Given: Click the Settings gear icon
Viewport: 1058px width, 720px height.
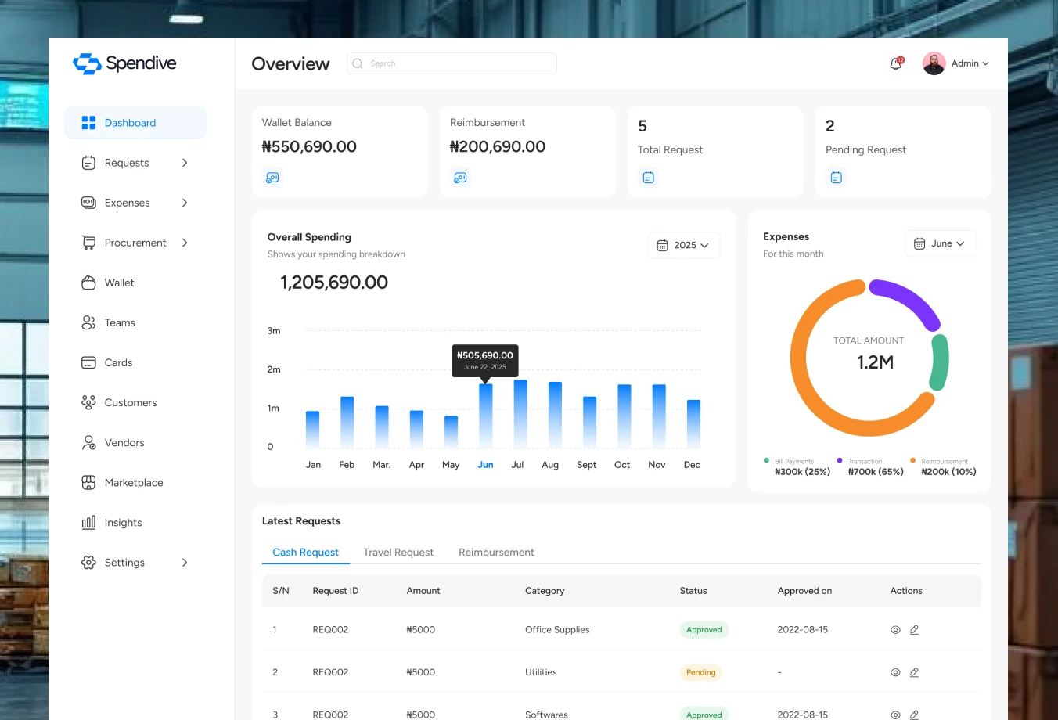Looking at the screenshot, I should 88,563.
